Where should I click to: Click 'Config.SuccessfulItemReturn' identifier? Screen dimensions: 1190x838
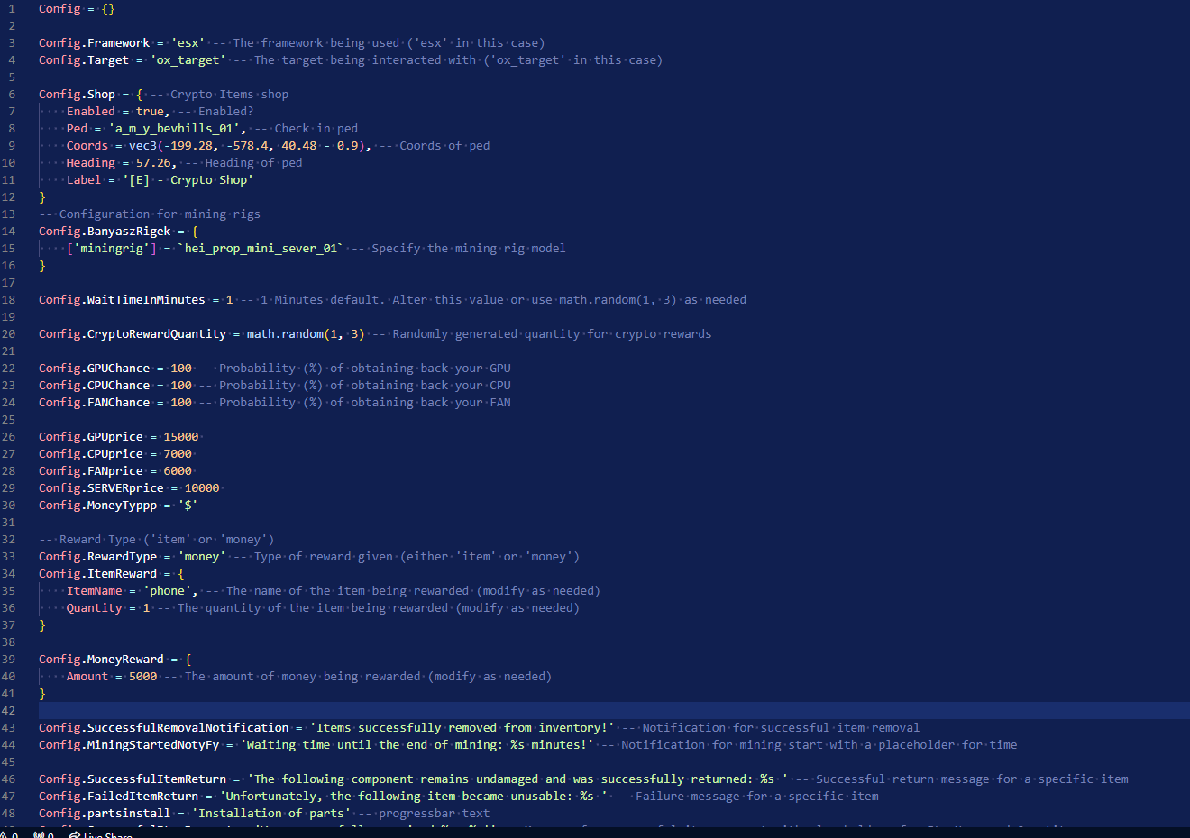[x=133, y=779]
